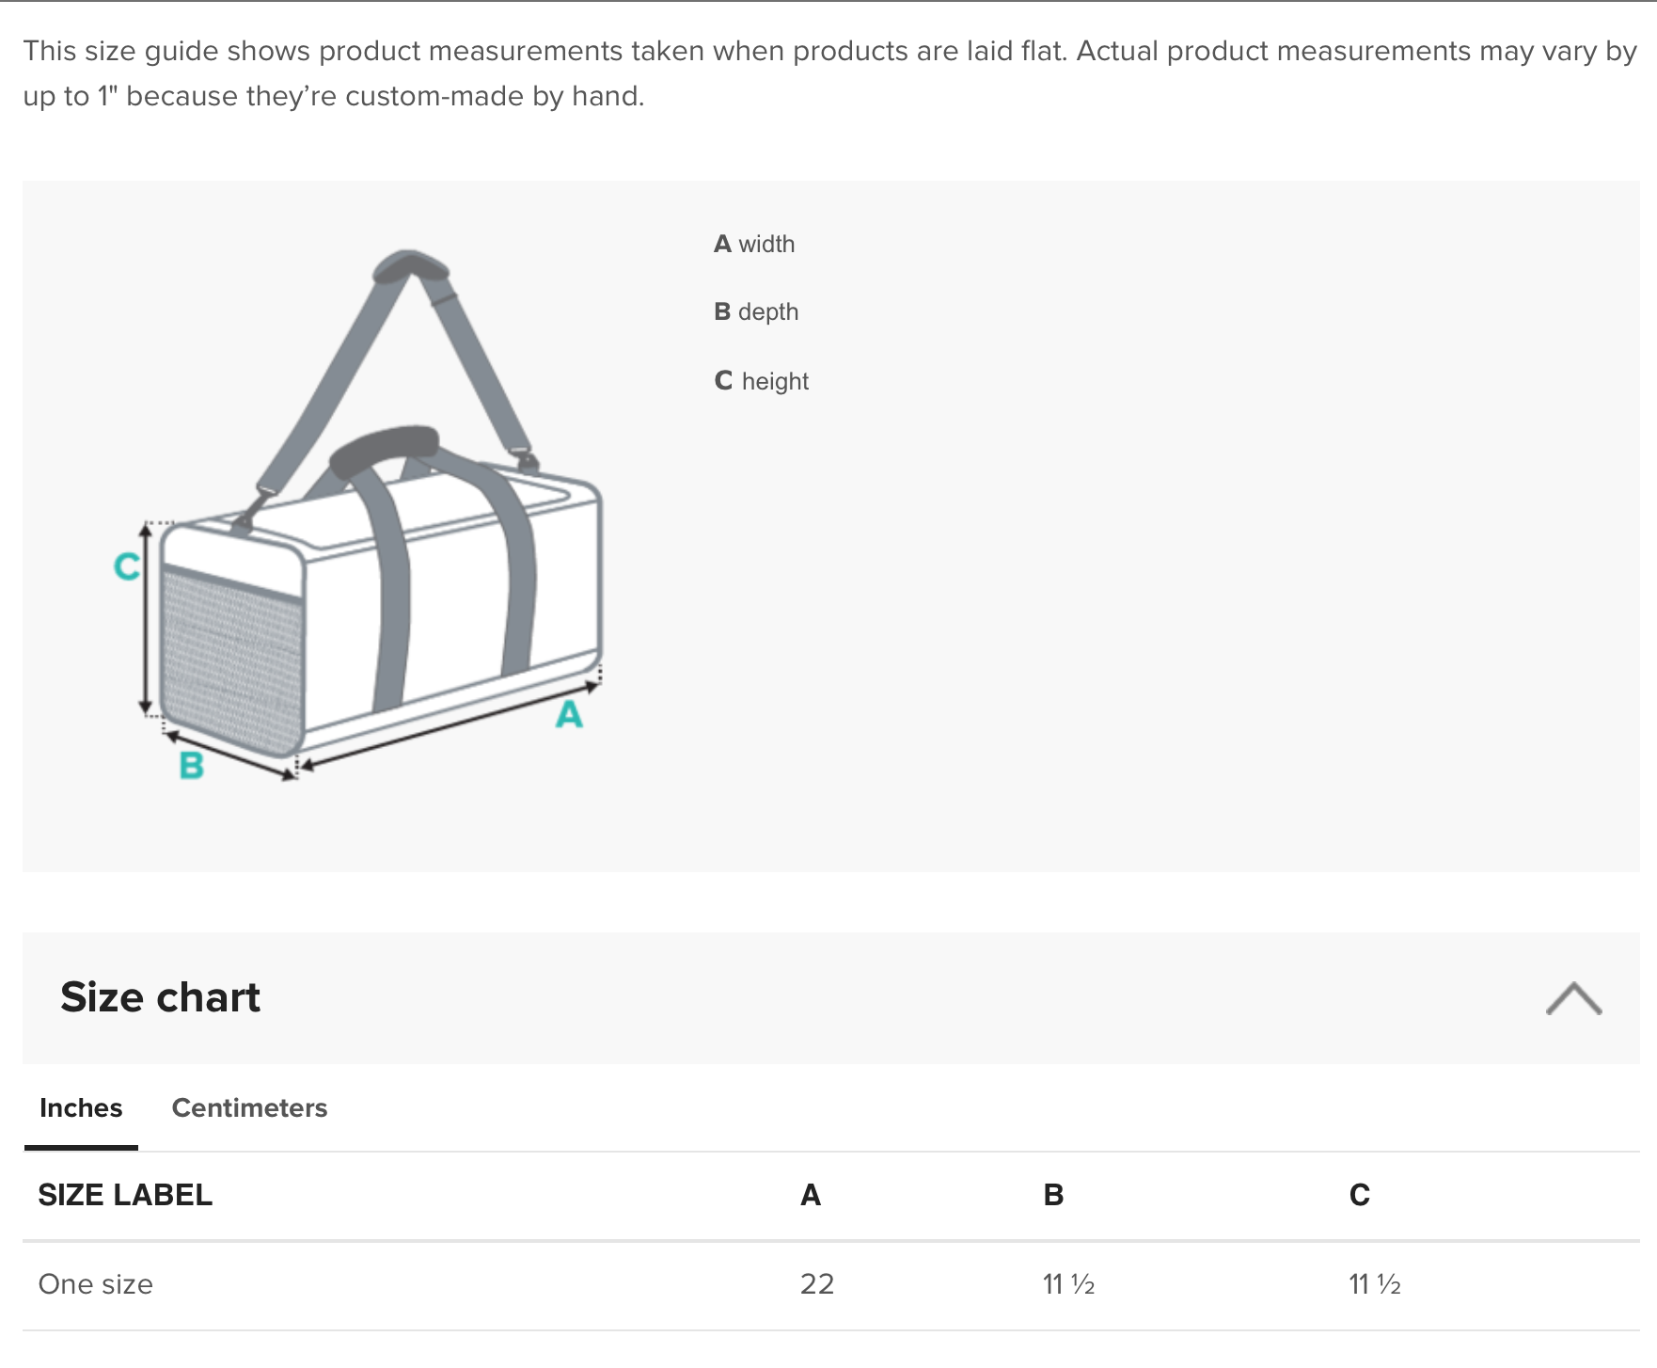The image size is (1657, 1368).
Task: Click the teal A label on bag
Action: pyautogui.click(x=569, y=715)
